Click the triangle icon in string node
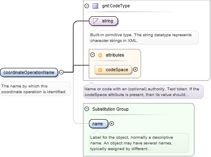 96,21
